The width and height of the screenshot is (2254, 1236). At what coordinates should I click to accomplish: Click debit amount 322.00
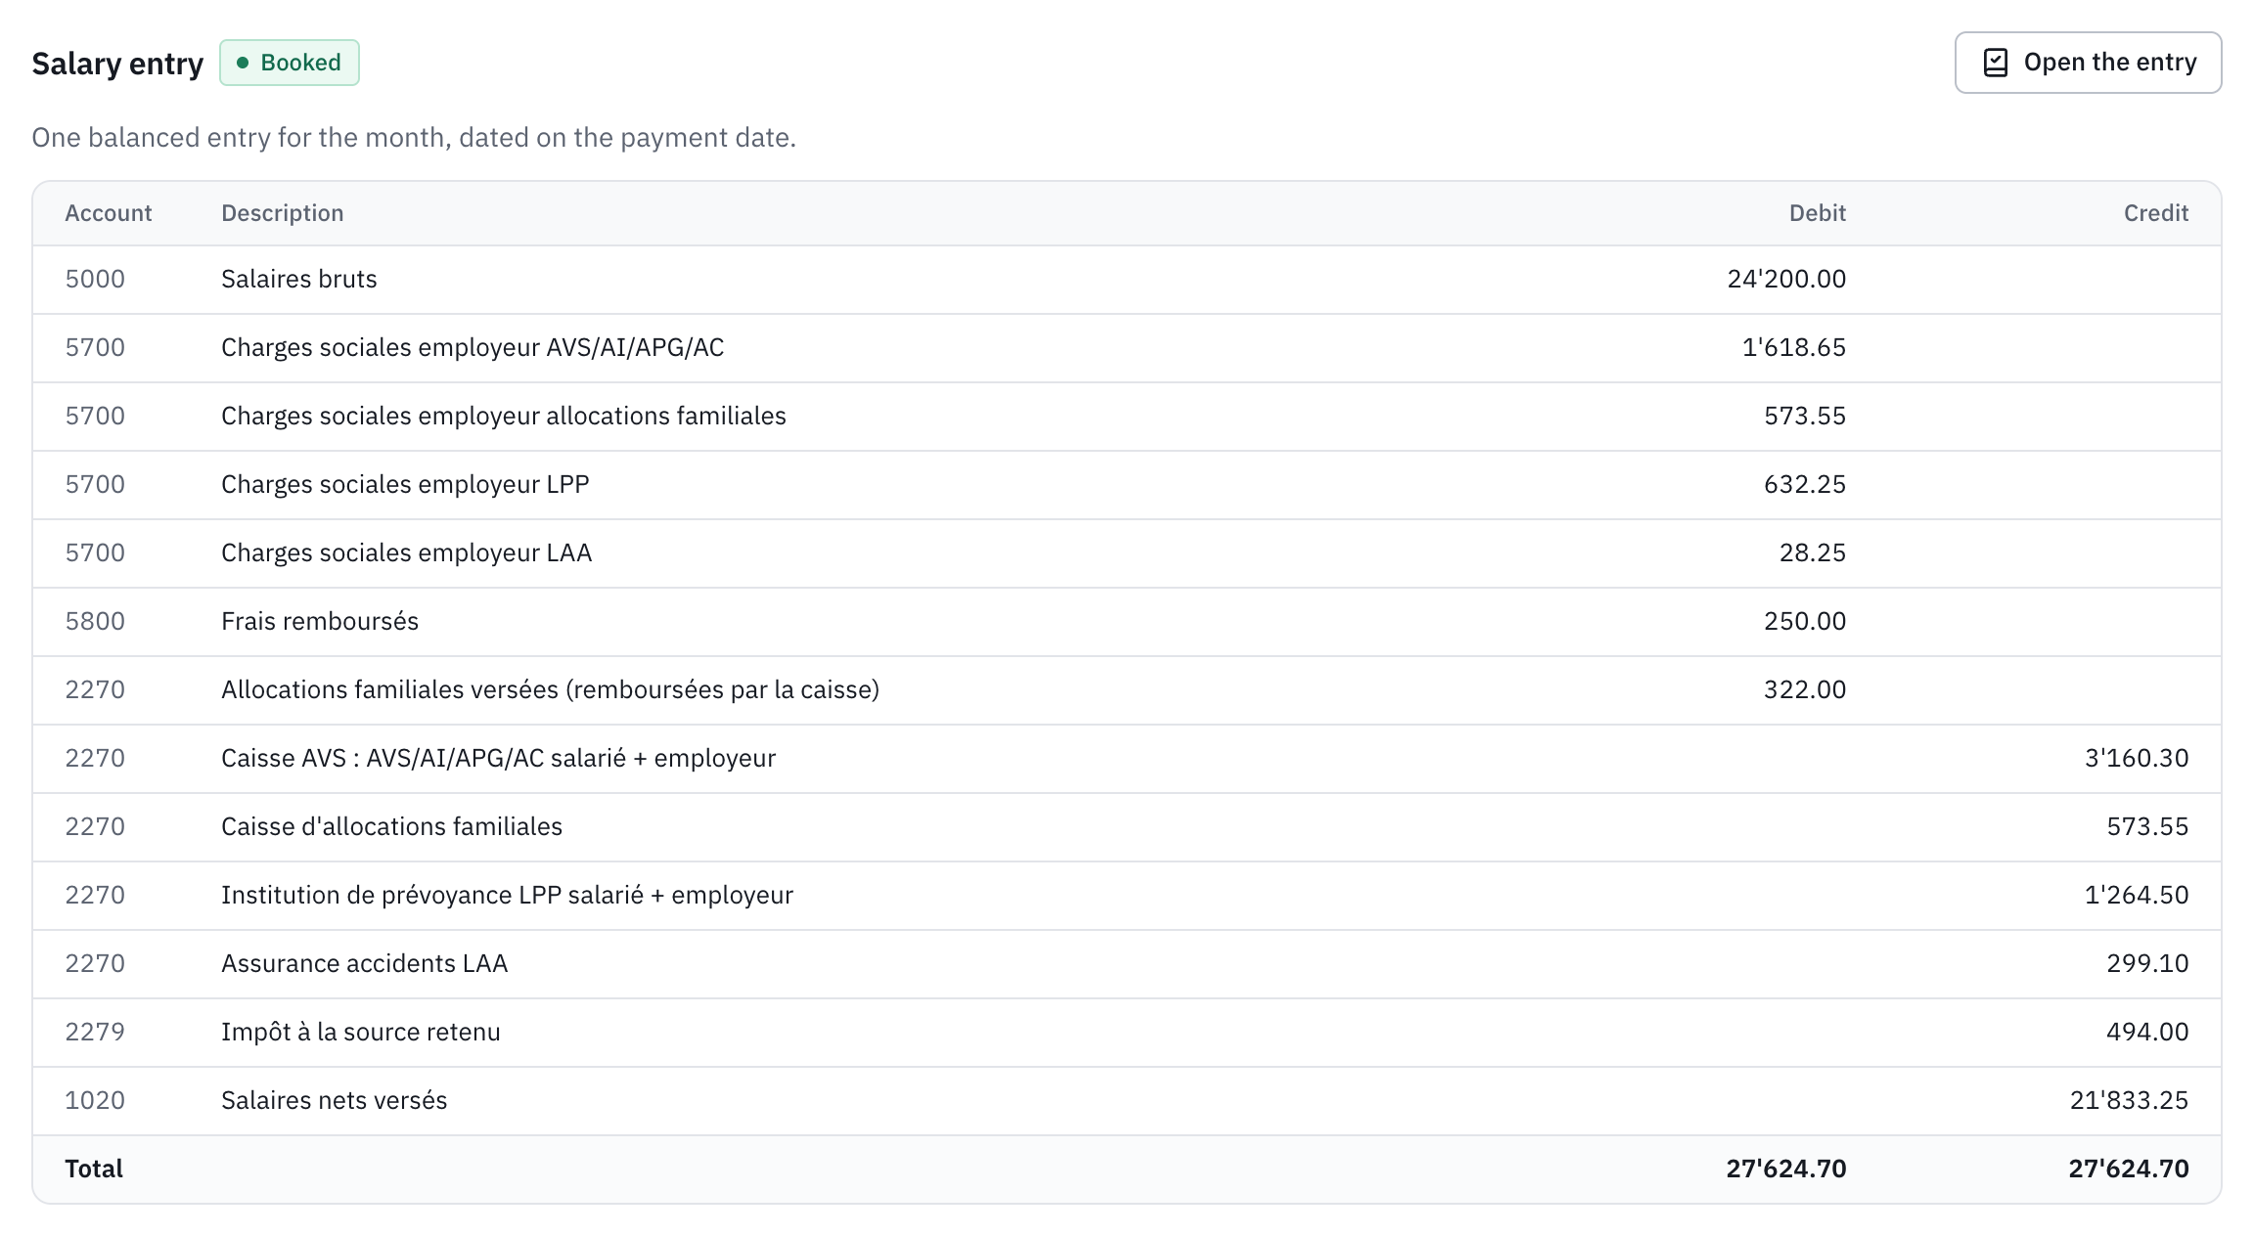1805,689
